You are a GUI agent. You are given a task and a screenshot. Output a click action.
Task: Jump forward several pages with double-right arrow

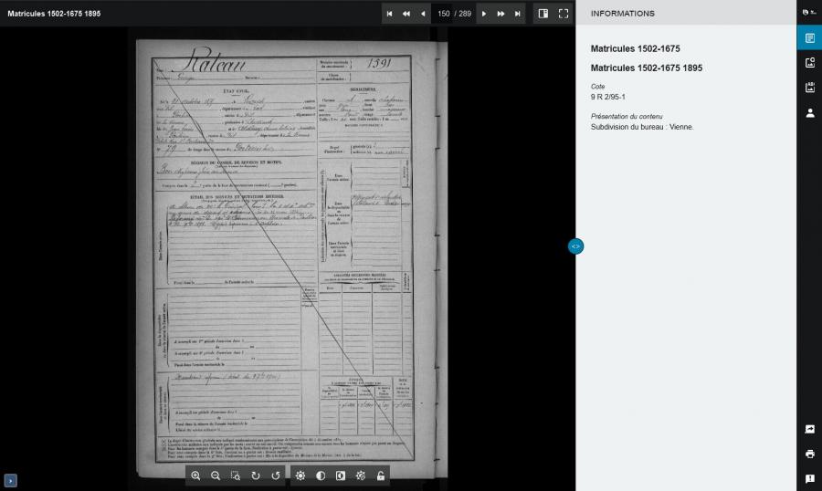(501, 14)
